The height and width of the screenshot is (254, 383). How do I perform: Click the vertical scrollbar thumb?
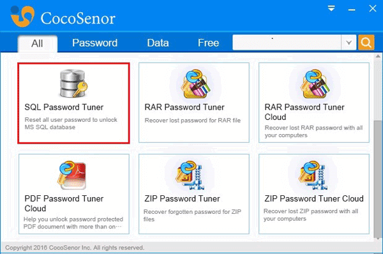(x=378, y=178)
